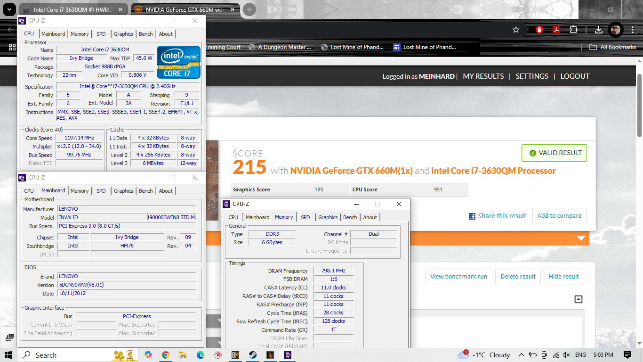Screen dimensions: 643x362
Task: Open Chrome tab search chevron
Action: click(x=9, y=9)
